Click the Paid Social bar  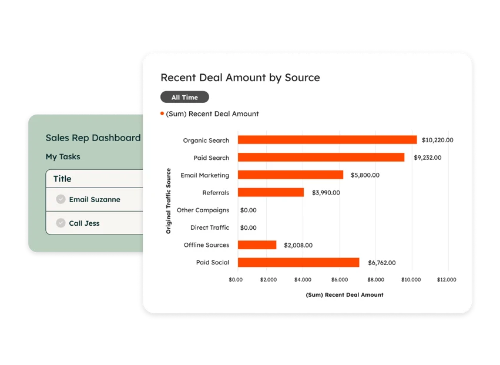[298, 263]
